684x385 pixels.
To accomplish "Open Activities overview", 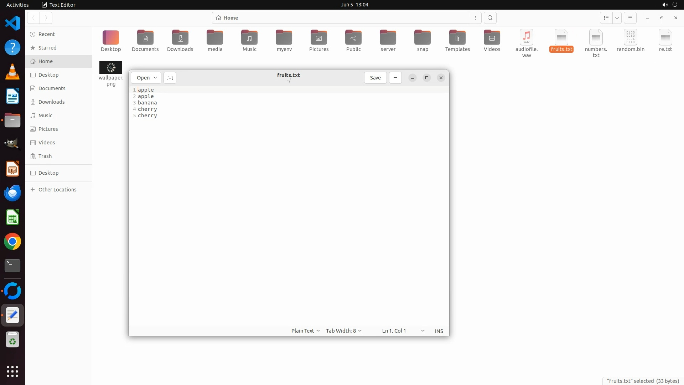I will click(x=17, y=5).
